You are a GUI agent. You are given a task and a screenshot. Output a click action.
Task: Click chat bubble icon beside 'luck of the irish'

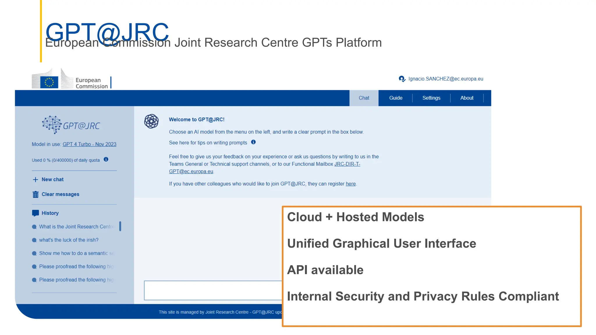pos(34,240)
